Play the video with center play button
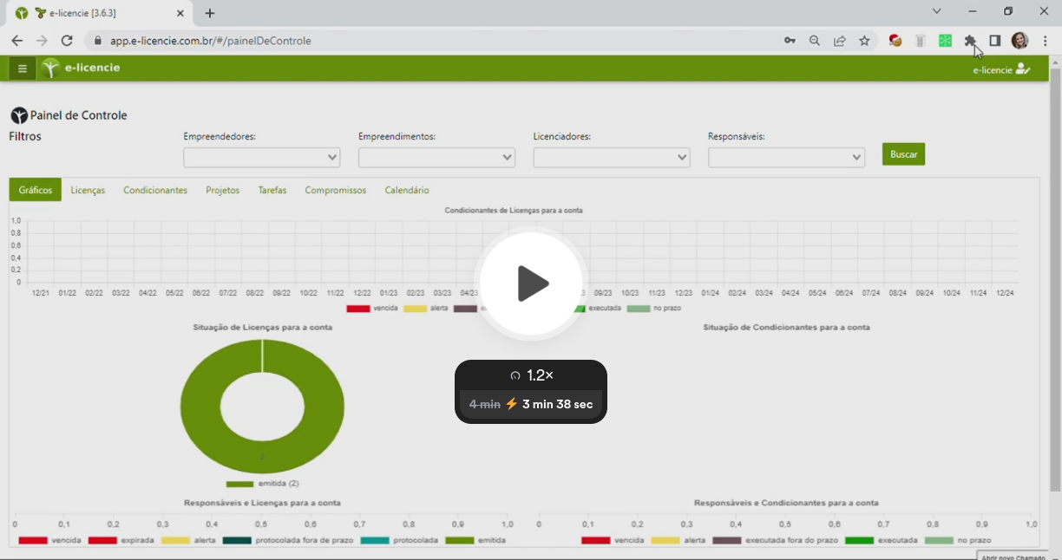 point(531,283)
